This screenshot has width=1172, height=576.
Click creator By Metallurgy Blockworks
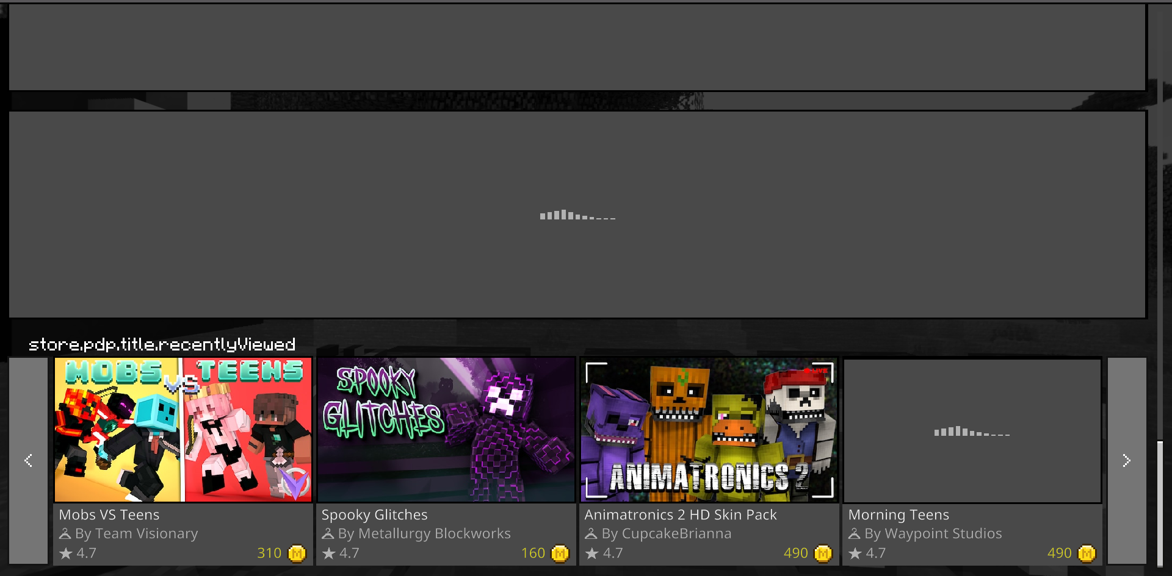[x=424, y=534]
